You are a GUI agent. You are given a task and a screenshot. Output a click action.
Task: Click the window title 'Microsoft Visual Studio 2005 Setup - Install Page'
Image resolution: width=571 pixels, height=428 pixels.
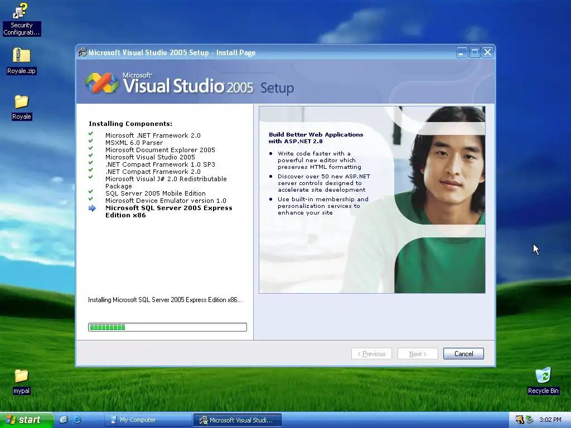172,52
